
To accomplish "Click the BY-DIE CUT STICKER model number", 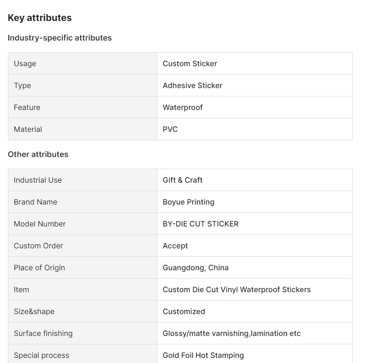I will coord(201,224).
